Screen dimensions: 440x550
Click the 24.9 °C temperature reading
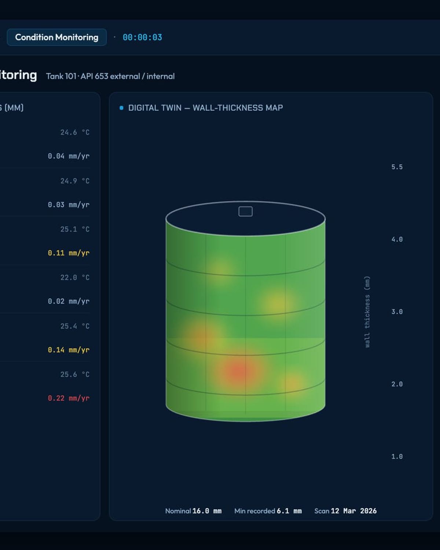pyautogui.click(x=75, y=181)
